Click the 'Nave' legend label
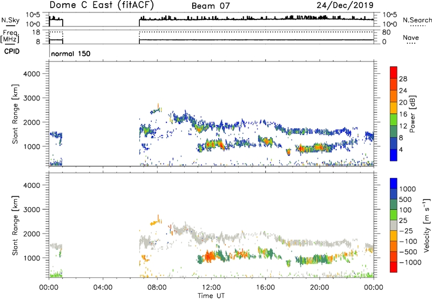The width and height of the screenshot is (432, 299). coord(411,38)
